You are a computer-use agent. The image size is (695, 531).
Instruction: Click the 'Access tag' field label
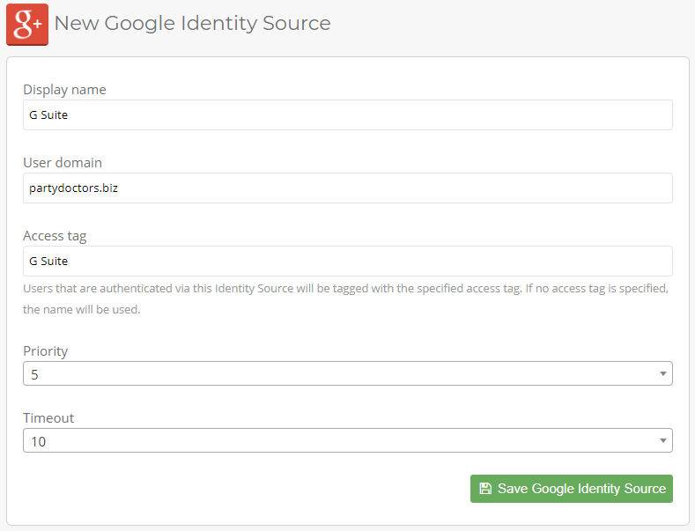tap(55, 236)
